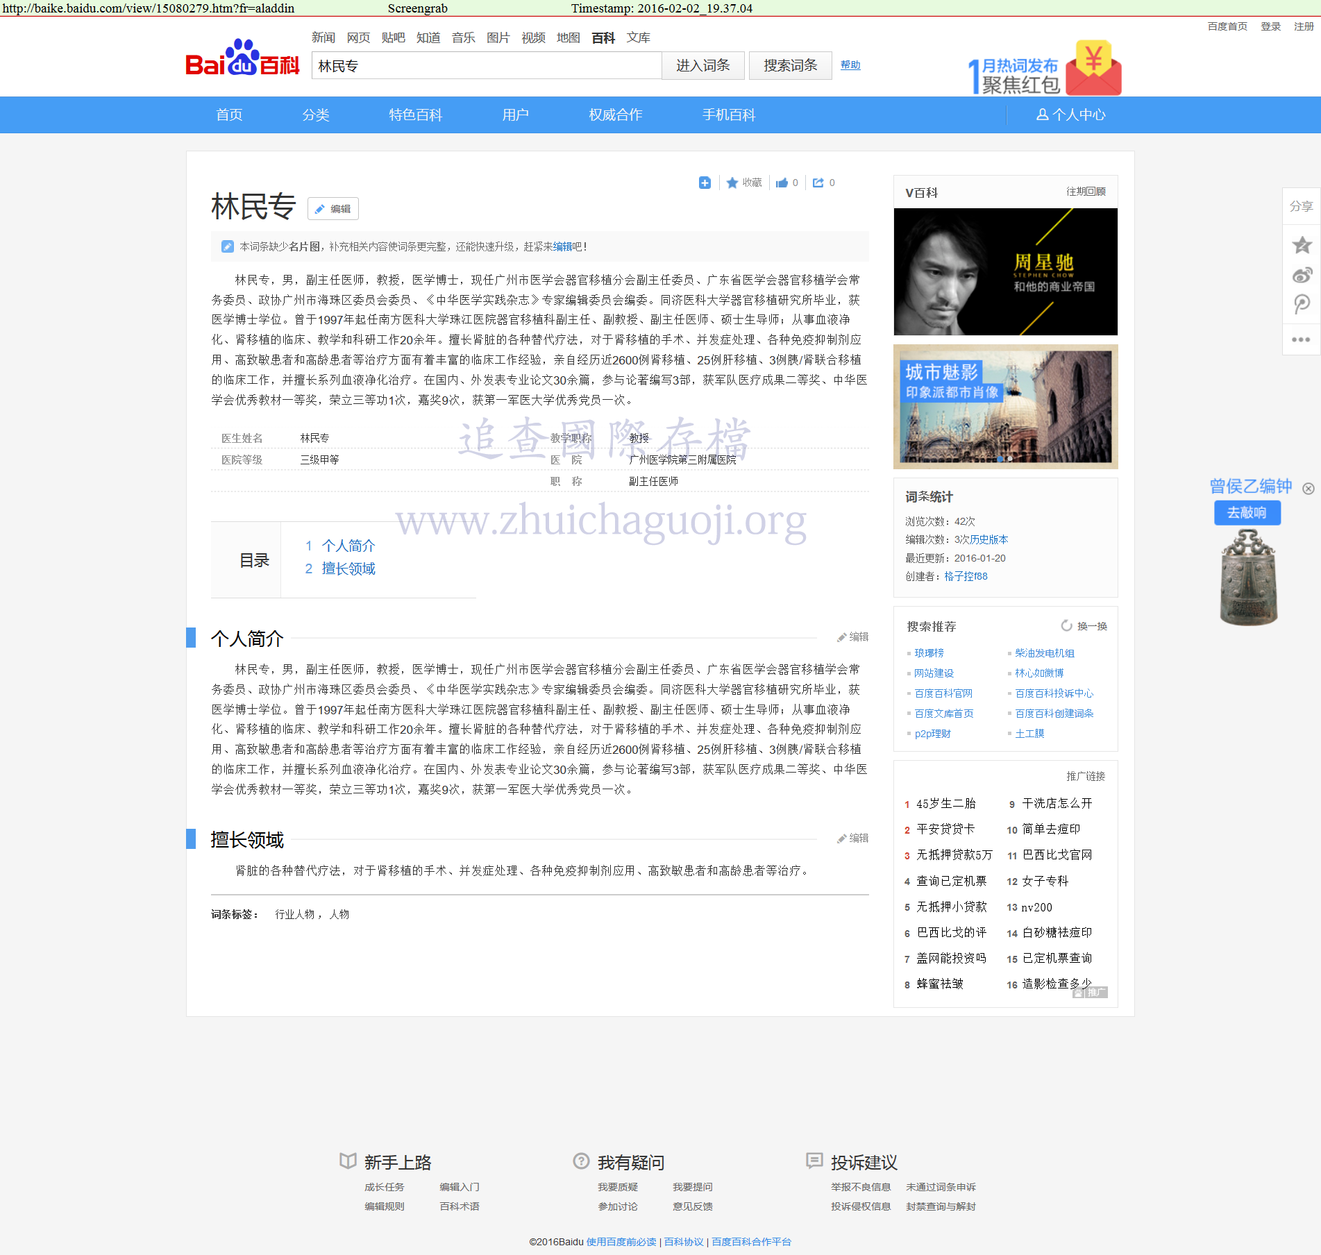The image size is (1321, 1255).
Task: Edit the 个人简介 section via pencil link
Action: tap(853, 637)
